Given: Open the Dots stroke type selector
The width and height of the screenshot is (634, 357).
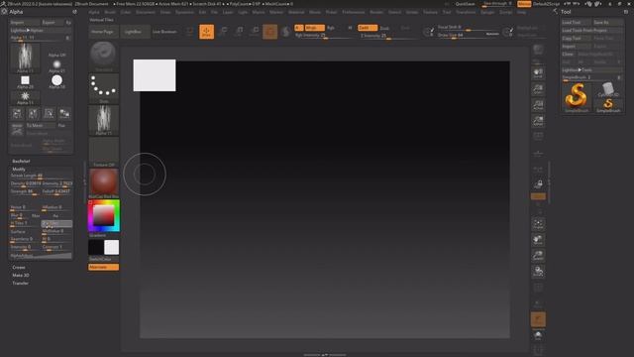Looking at the screenshot, I should (103, 88).
